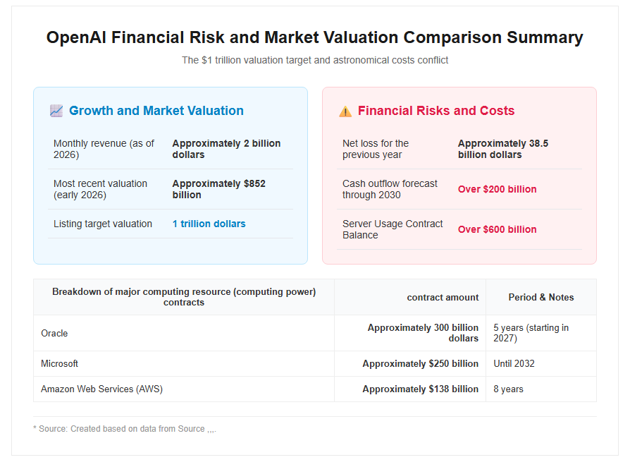Click the Period & Notes column header
This screenshot has width=630, height=467.
click(x=541, y=297)
